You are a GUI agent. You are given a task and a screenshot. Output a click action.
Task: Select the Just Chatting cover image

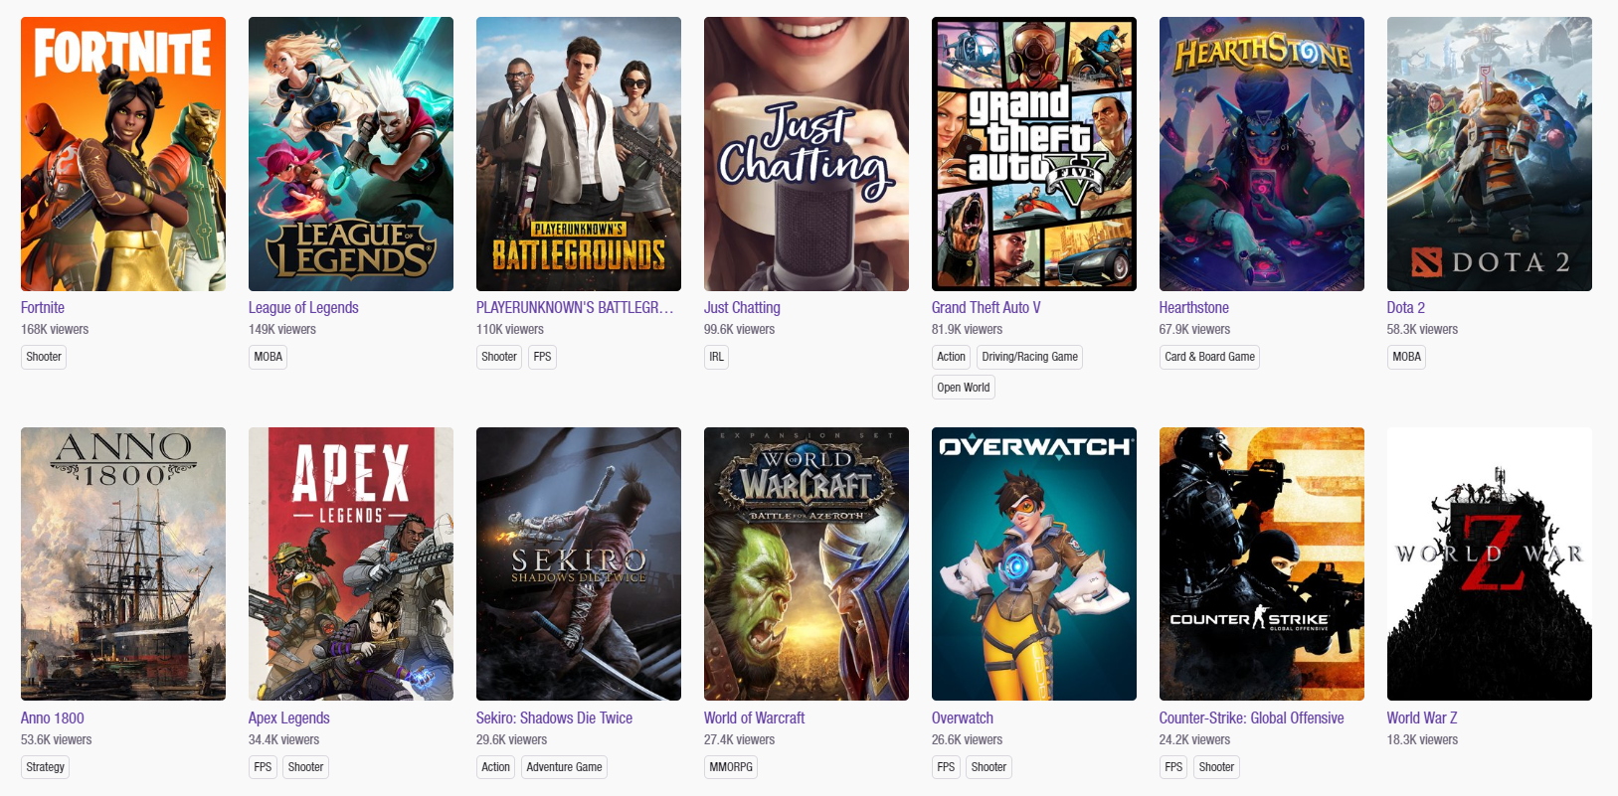click(x=806, y=154)
